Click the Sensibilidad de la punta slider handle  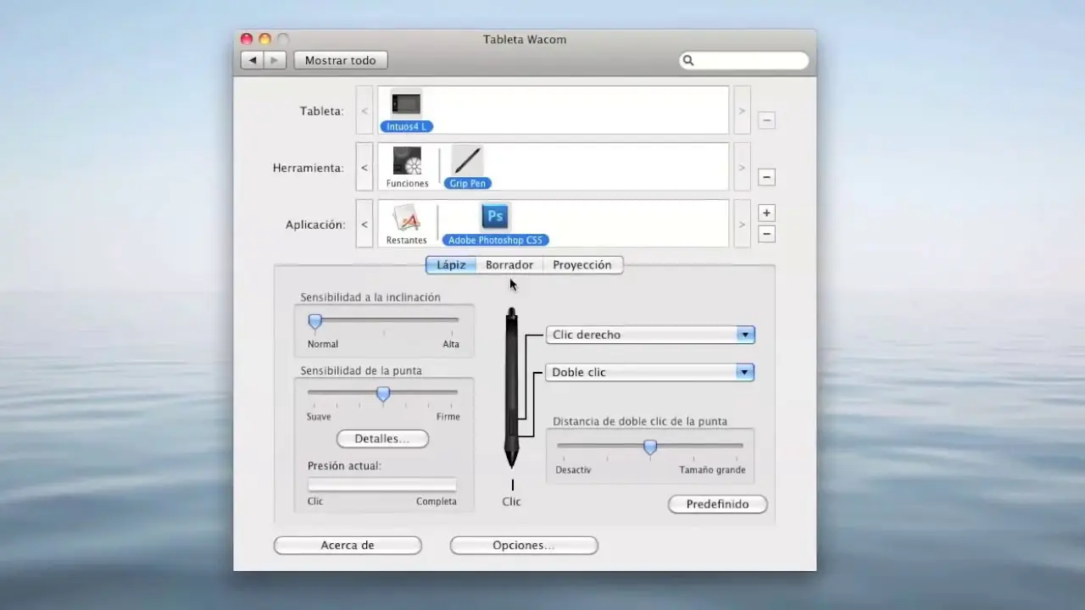tap(383, 394)
